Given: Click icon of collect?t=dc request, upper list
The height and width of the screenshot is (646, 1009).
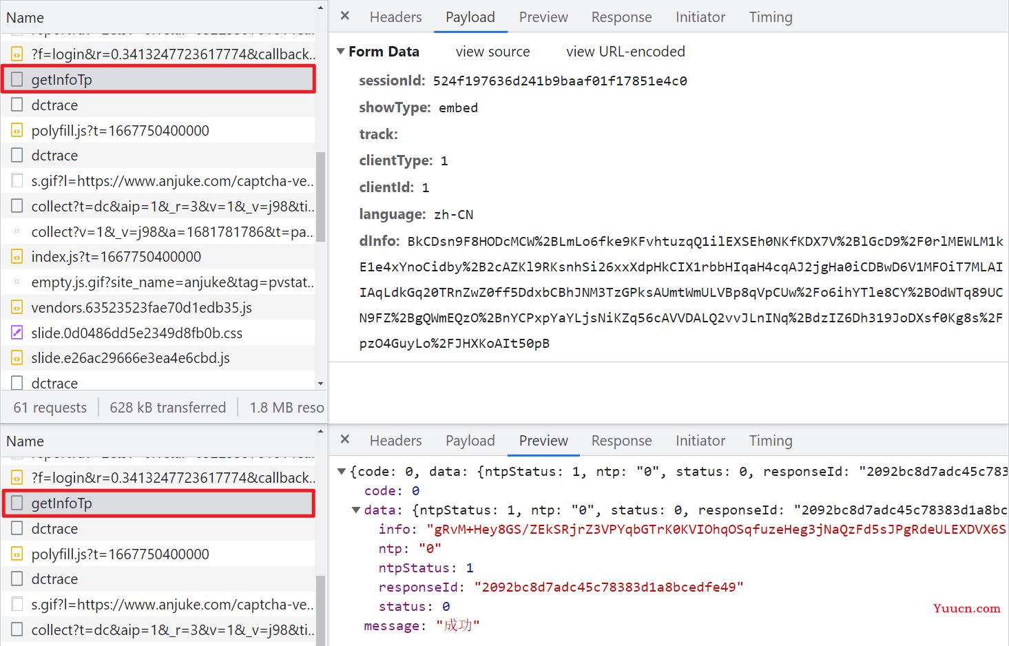Looking at the screenshot, I should (x=17, y=206).
